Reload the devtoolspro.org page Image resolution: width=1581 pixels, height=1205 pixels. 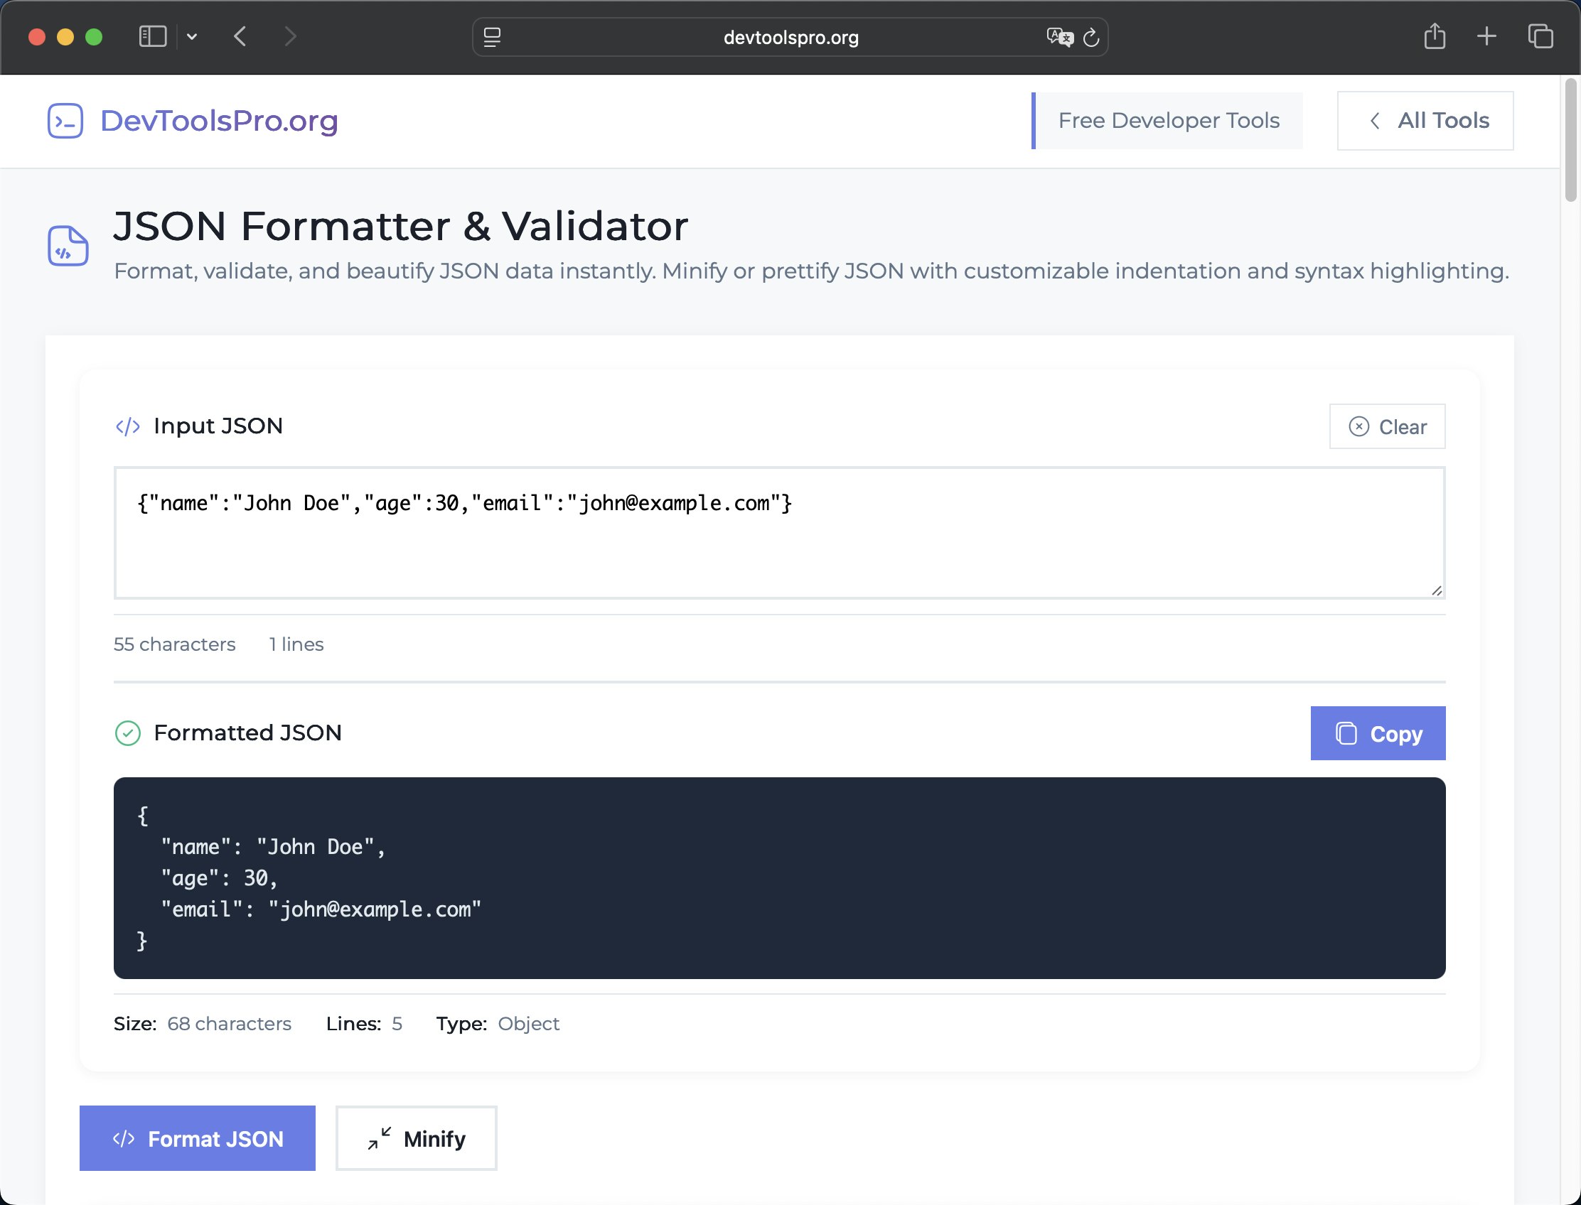point(1091,38)
